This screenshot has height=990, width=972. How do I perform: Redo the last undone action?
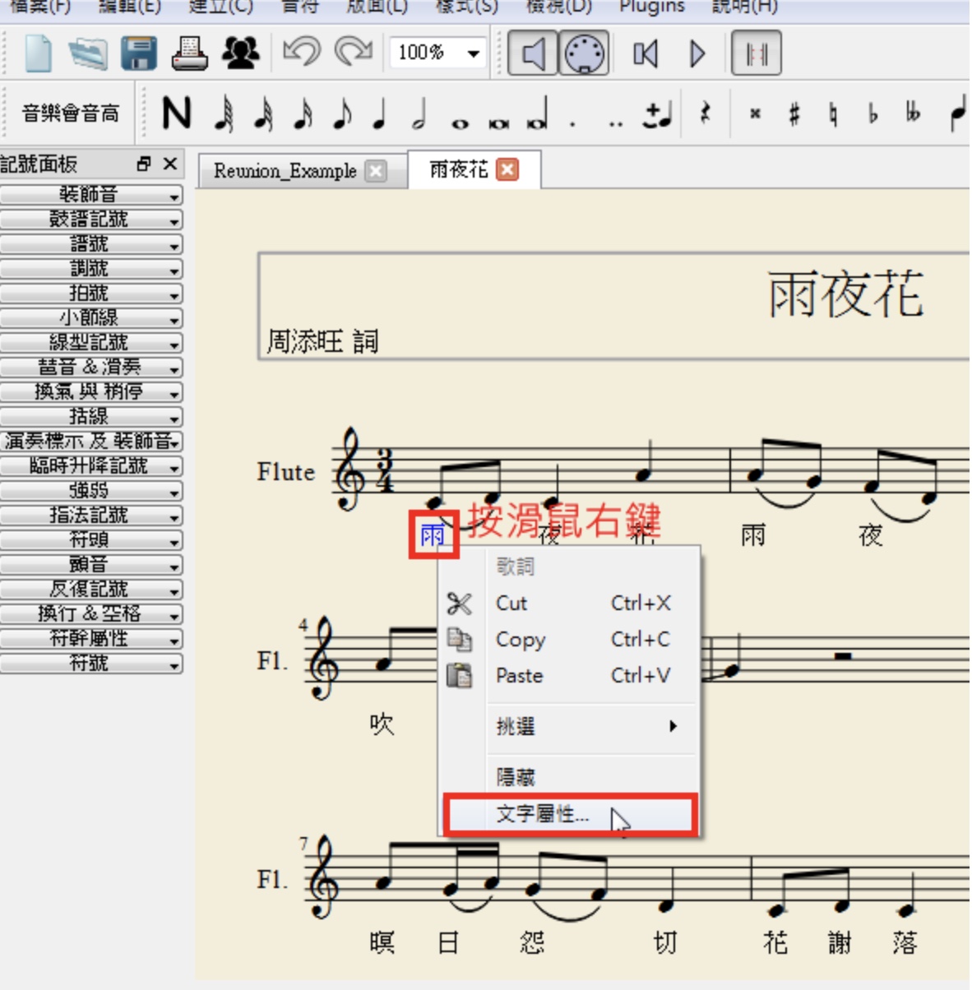point(353,53)
